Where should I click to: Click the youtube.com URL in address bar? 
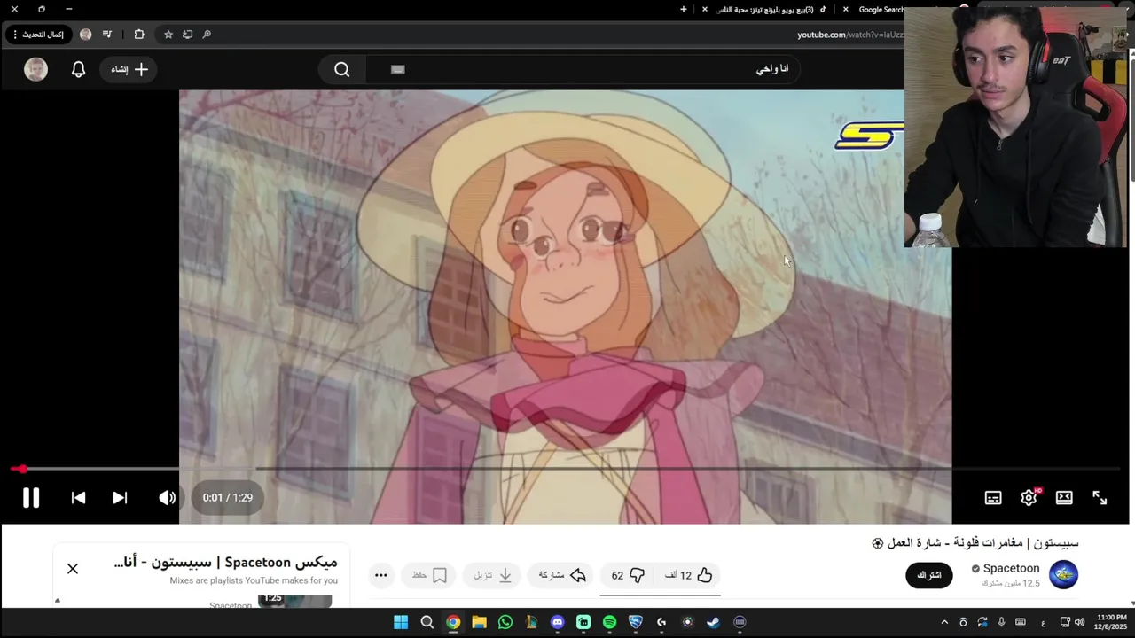click(x=850, y=35)
